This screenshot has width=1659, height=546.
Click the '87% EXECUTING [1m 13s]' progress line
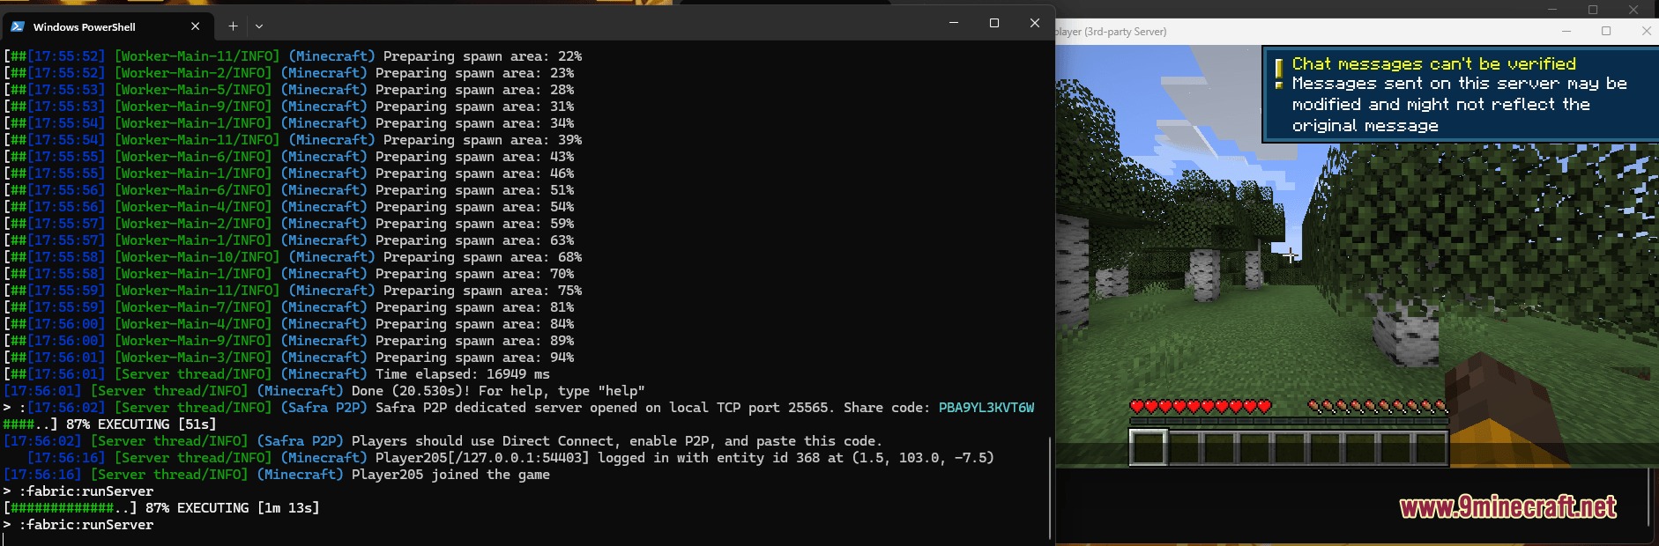[162, 508]
